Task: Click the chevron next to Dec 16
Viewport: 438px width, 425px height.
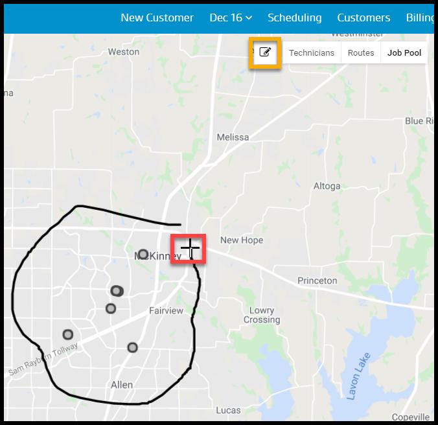Action: pos(249,18)
